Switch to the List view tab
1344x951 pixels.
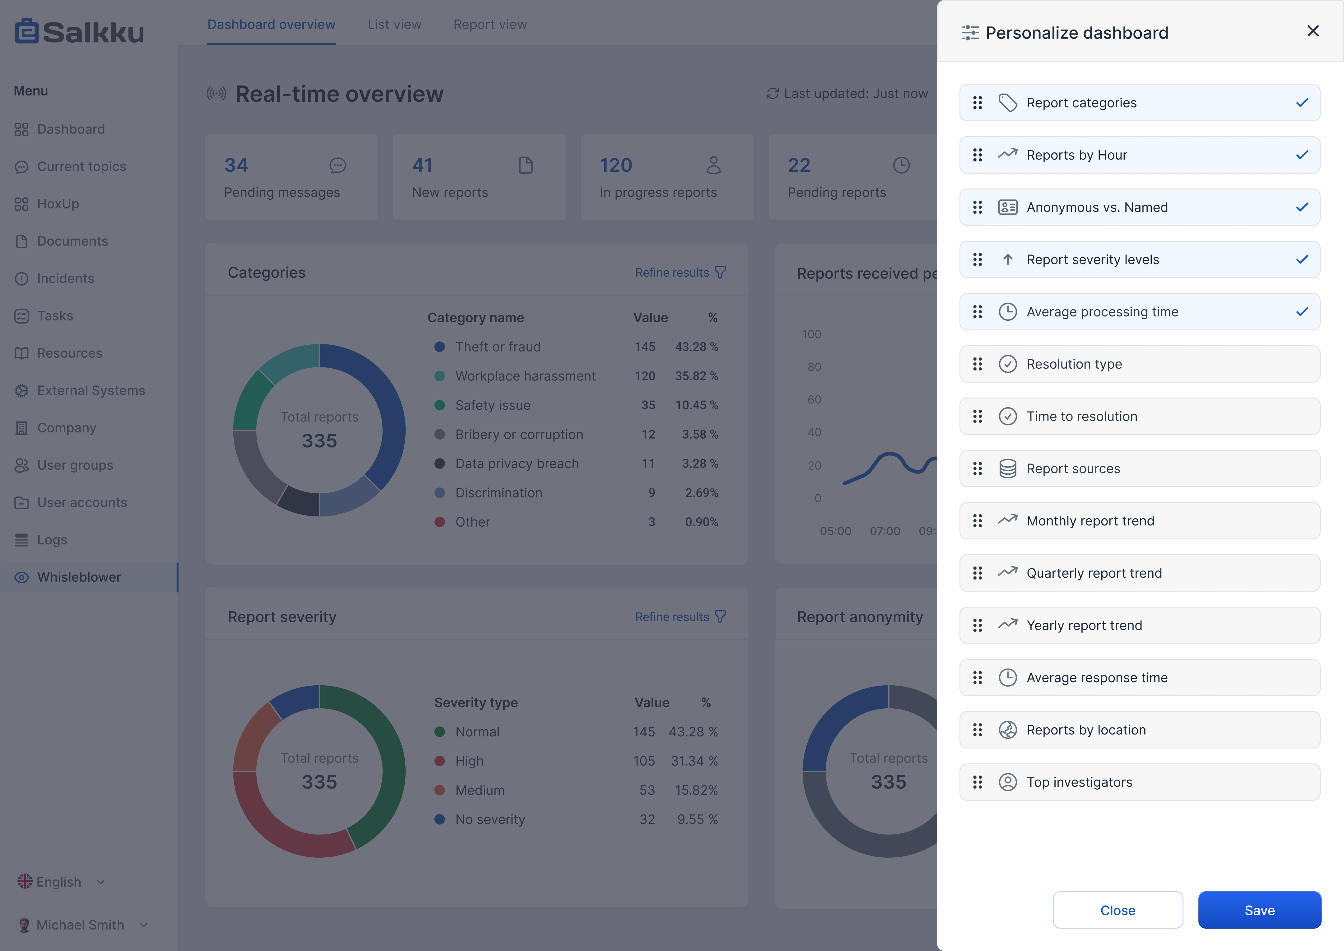click(394, 25)
